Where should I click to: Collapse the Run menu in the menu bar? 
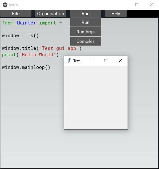(x=86, y=14)
